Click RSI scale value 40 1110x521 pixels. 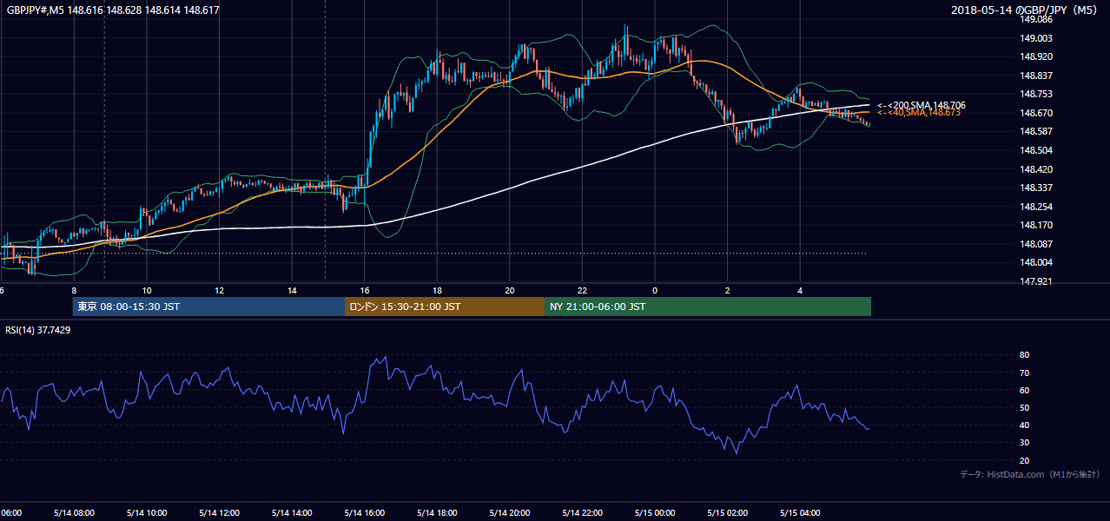pyautogui.click(x=1024, y=425)
